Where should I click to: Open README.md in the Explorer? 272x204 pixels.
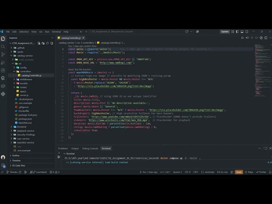coord(25,123)
